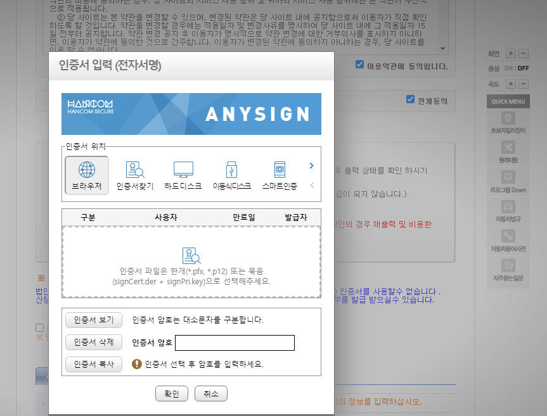This screenshot has width=547, height=416.
Task: Toggle the 이용약관에 동의합니다 checkbox
Action: pos(359,65)
